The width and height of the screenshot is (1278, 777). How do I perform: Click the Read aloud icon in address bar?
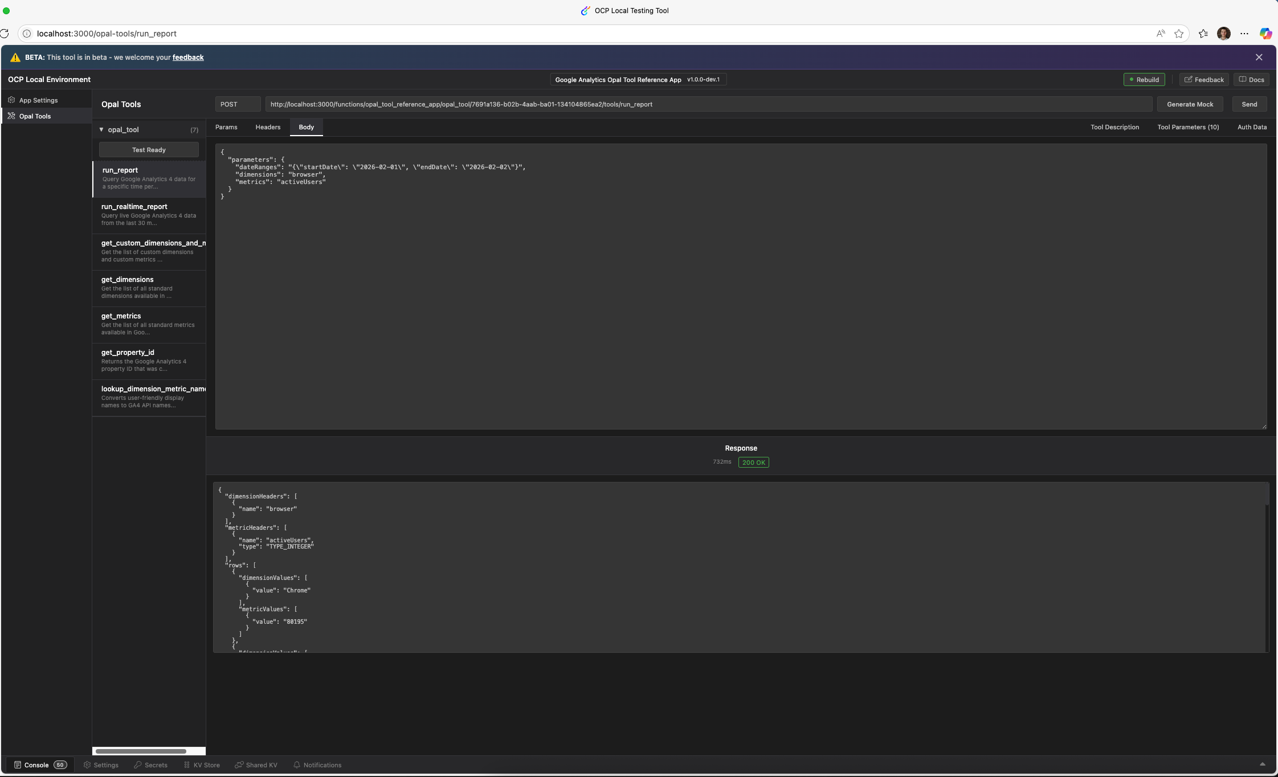click(1161, 34)
